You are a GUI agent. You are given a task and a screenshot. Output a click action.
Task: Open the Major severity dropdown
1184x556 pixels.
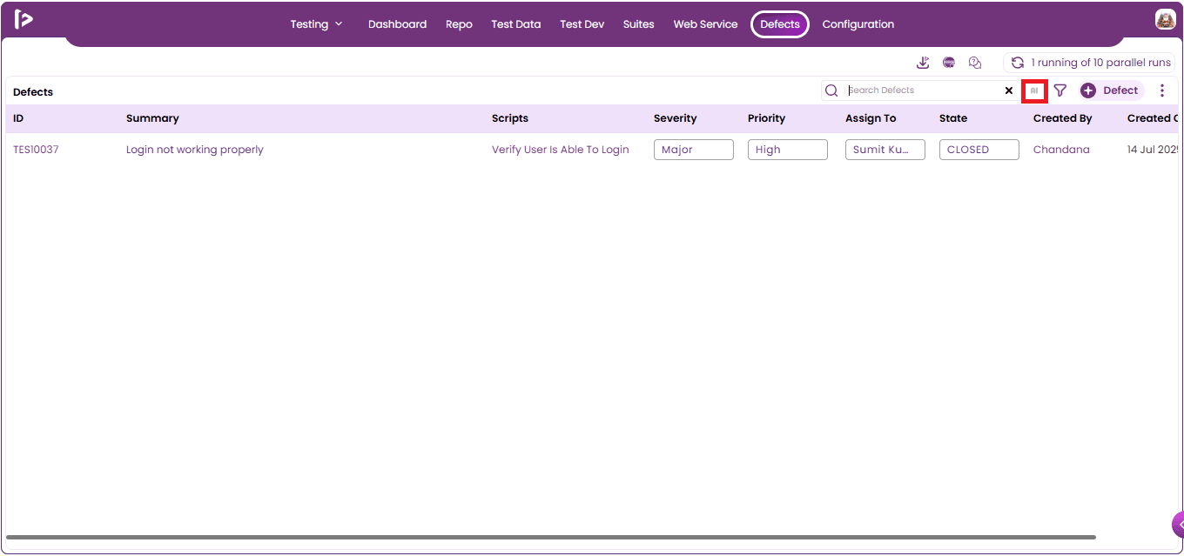pos(694,150)
